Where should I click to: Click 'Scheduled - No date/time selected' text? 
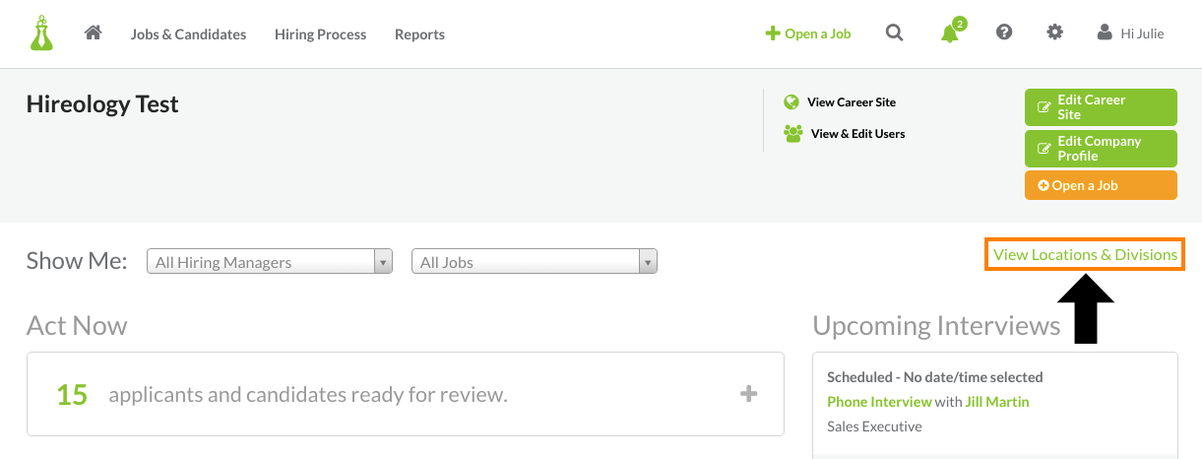(x=934, y=377)
